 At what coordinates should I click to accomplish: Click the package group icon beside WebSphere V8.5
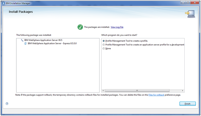click(22, 40)
